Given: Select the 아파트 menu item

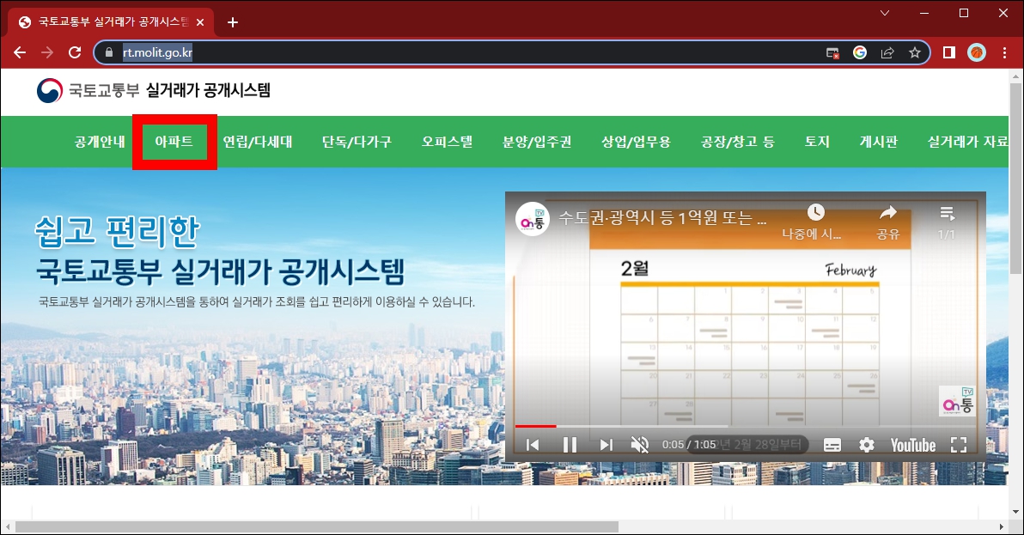Looking at the screenshot, I should click(174, 143).
